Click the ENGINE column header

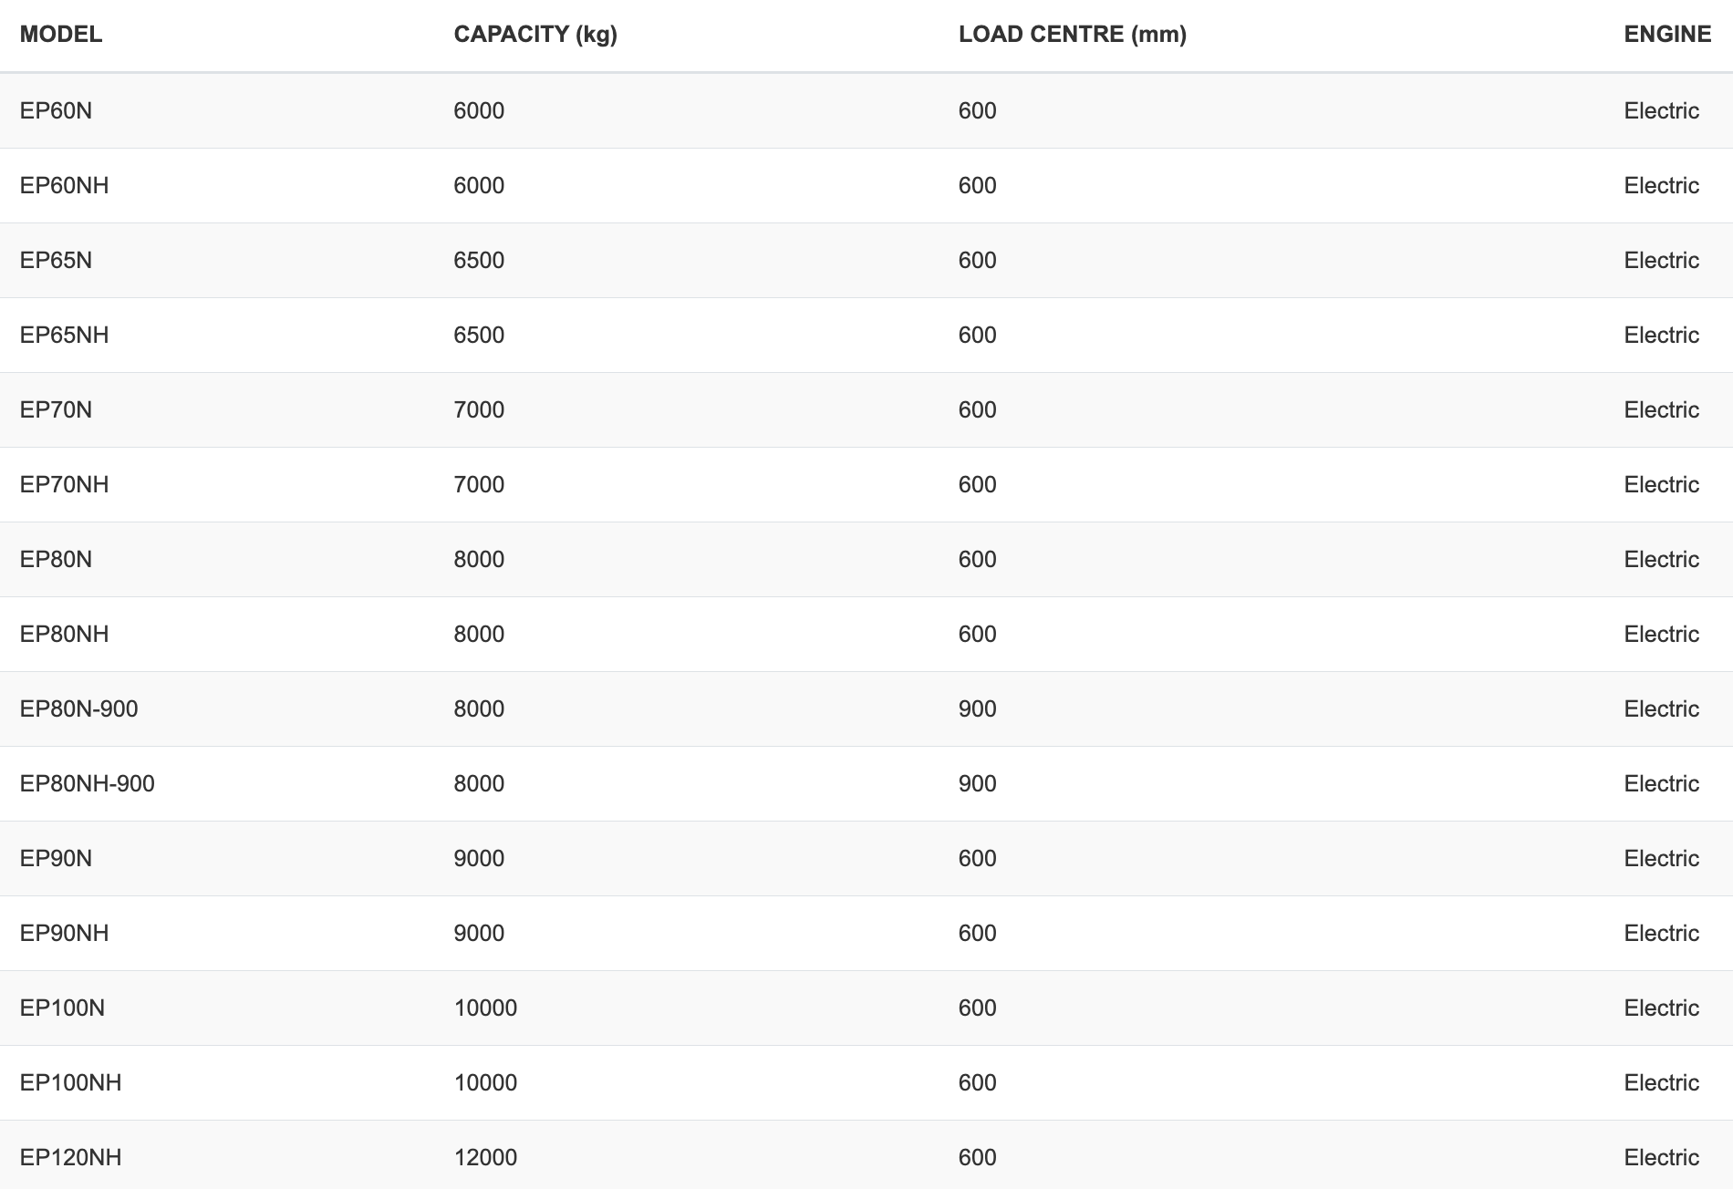tap(1666, 35)
